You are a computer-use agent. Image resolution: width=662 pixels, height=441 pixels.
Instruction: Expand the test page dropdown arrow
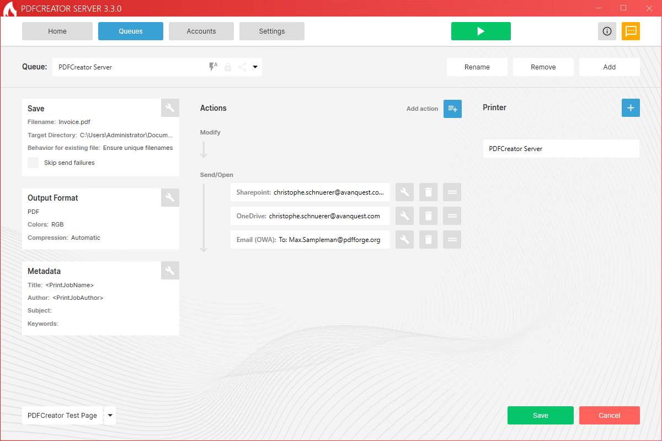[x=110, y=416]
